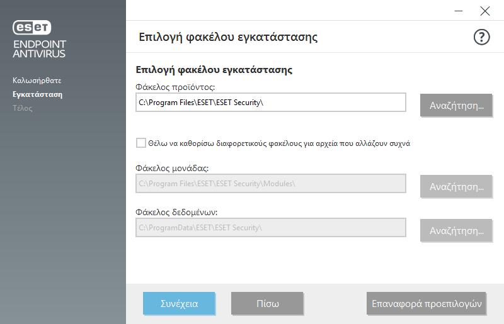504x324 pixels.
Task: Click the checkbox label about frequently changing files
Action: [279, 143]
